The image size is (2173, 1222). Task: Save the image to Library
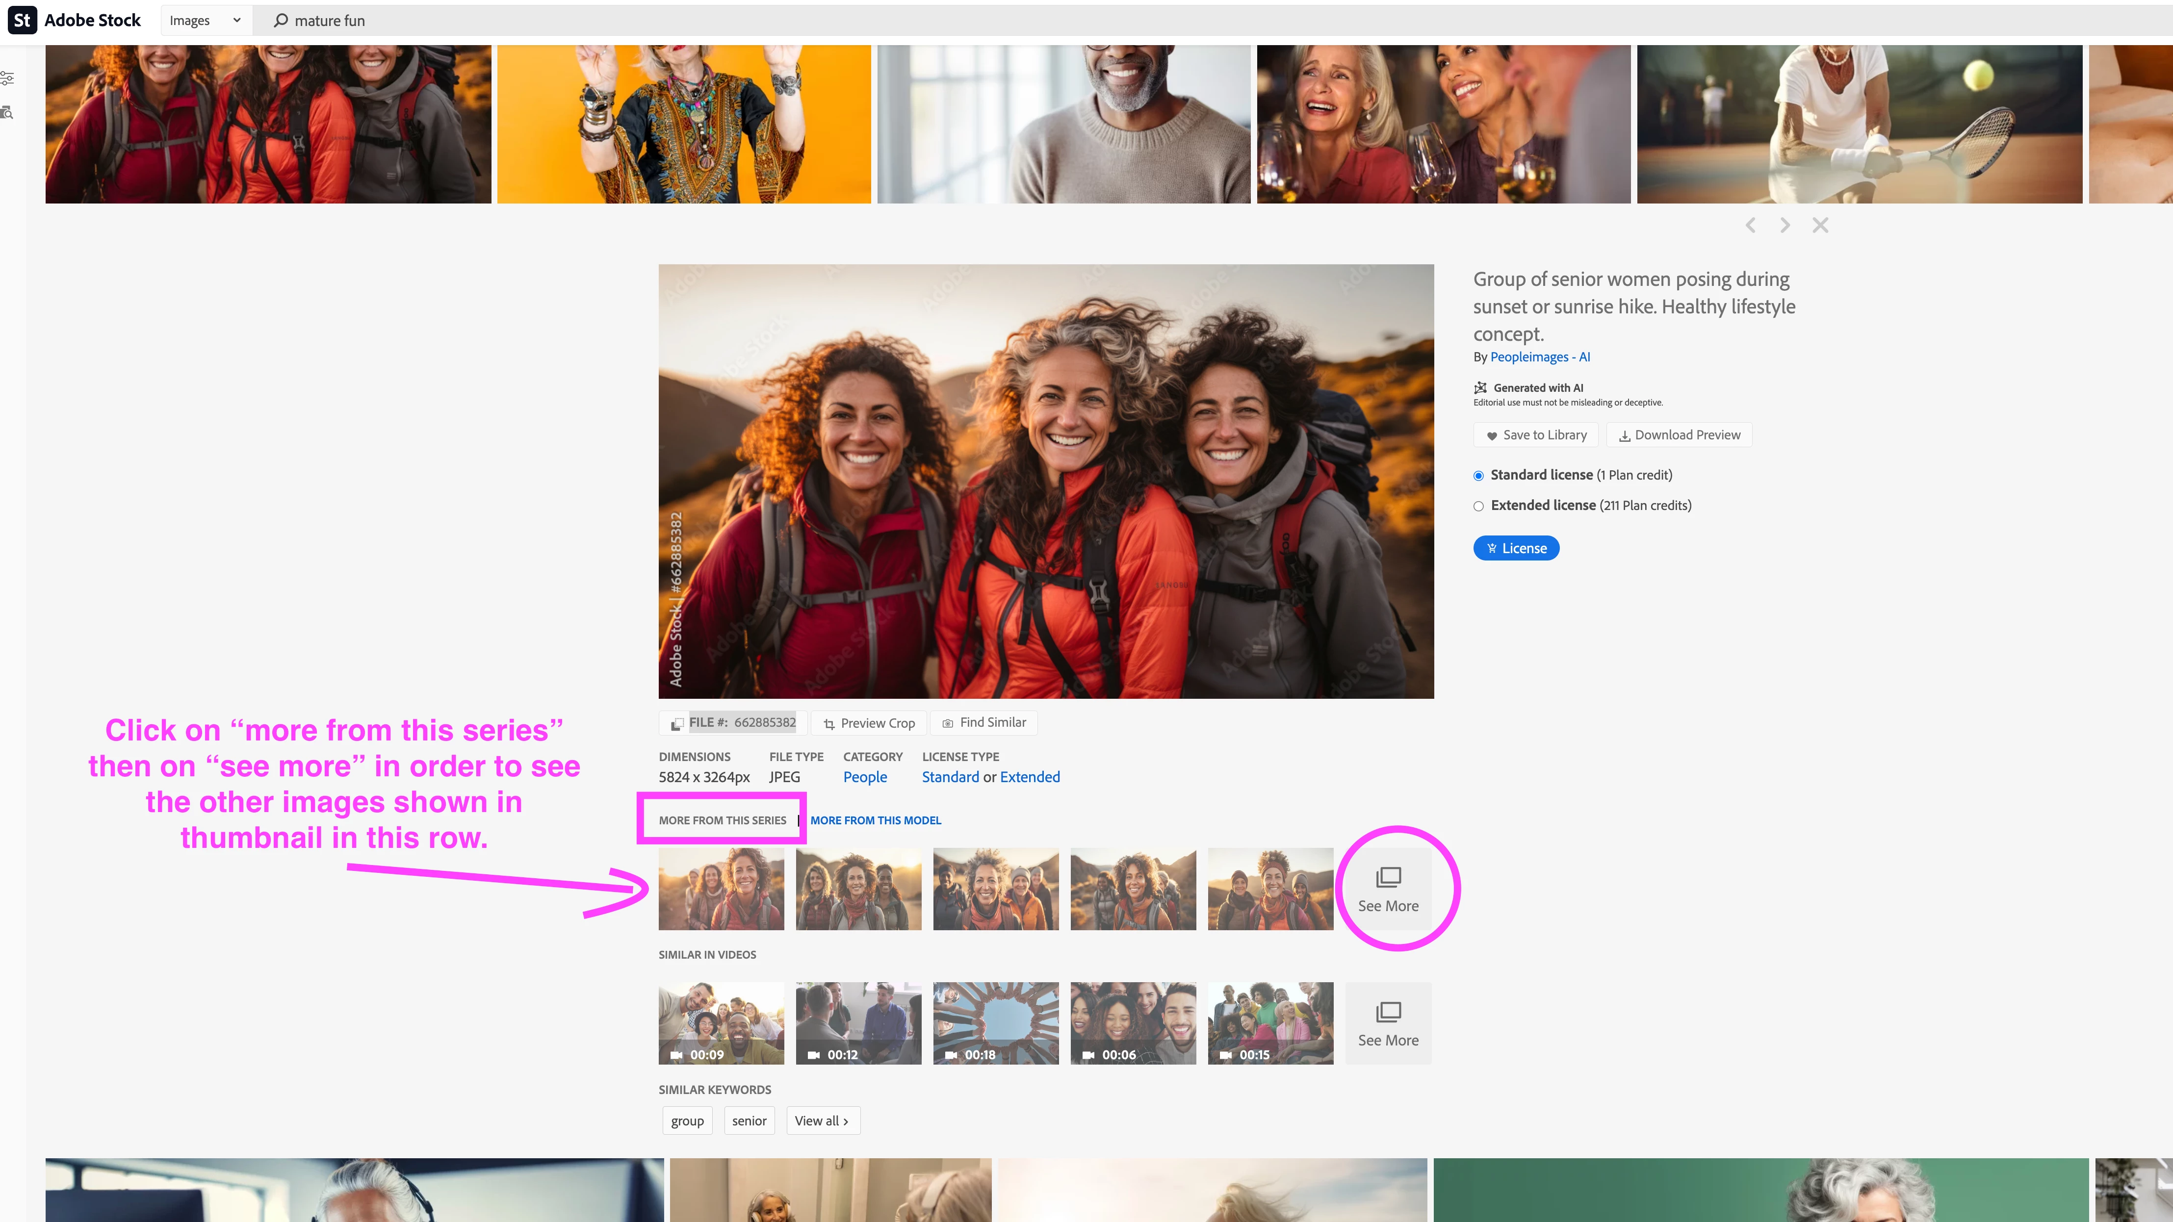[x=1535, y=435]
